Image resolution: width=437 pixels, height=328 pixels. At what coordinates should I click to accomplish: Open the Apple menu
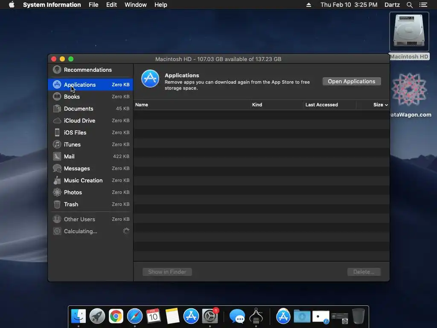click(x=12, y=4)
